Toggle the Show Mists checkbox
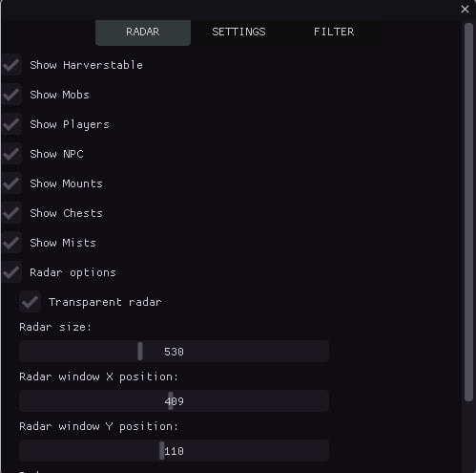The height and width of the screenshot is (473, 476). pos(11,243)
